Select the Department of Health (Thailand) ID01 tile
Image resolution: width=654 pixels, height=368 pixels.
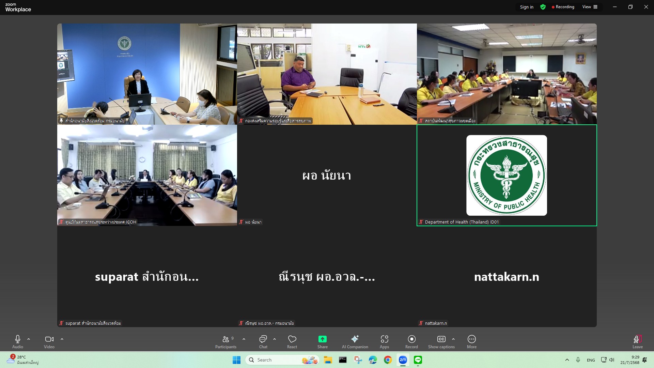coord(507,175)
